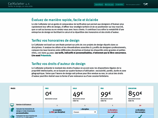Click the EDUCATION pack heading
This screenshot has height=118, width=158.
[x=132, y=88]
